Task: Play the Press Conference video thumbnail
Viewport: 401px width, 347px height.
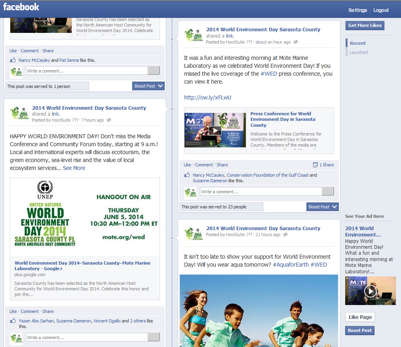Action: (x=215, y=130)
